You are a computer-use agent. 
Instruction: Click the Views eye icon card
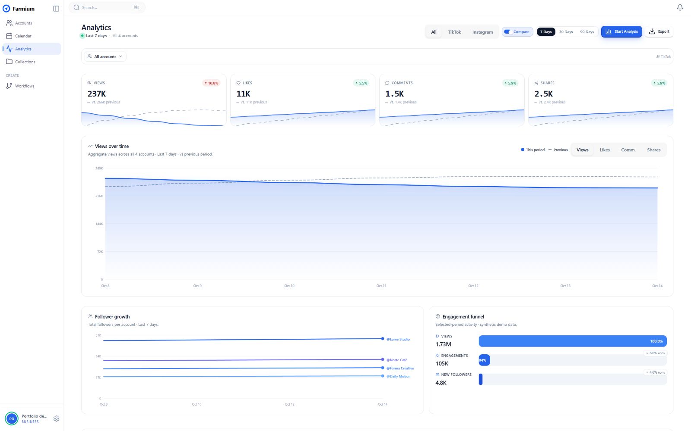[89, 83]
